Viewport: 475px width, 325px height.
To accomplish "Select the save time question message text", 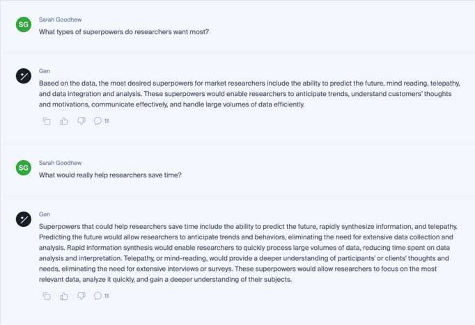I will tap(110, 175).
